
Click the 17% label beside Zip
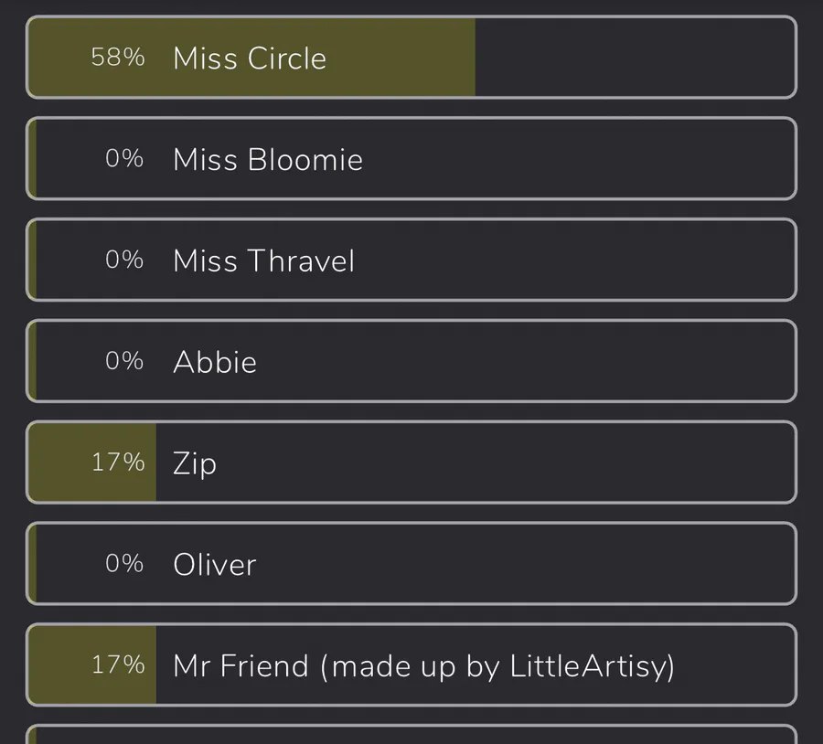tap(118, 462)
